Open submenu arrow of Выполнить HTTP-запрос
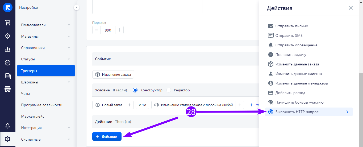The image size is (363, 147). click(x=347, y=112)
